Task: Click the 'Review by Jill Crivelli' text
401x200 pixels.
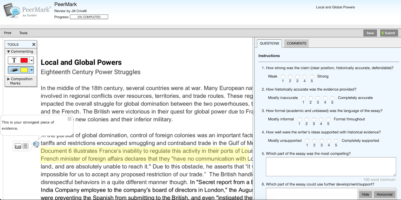Action: 70,11
